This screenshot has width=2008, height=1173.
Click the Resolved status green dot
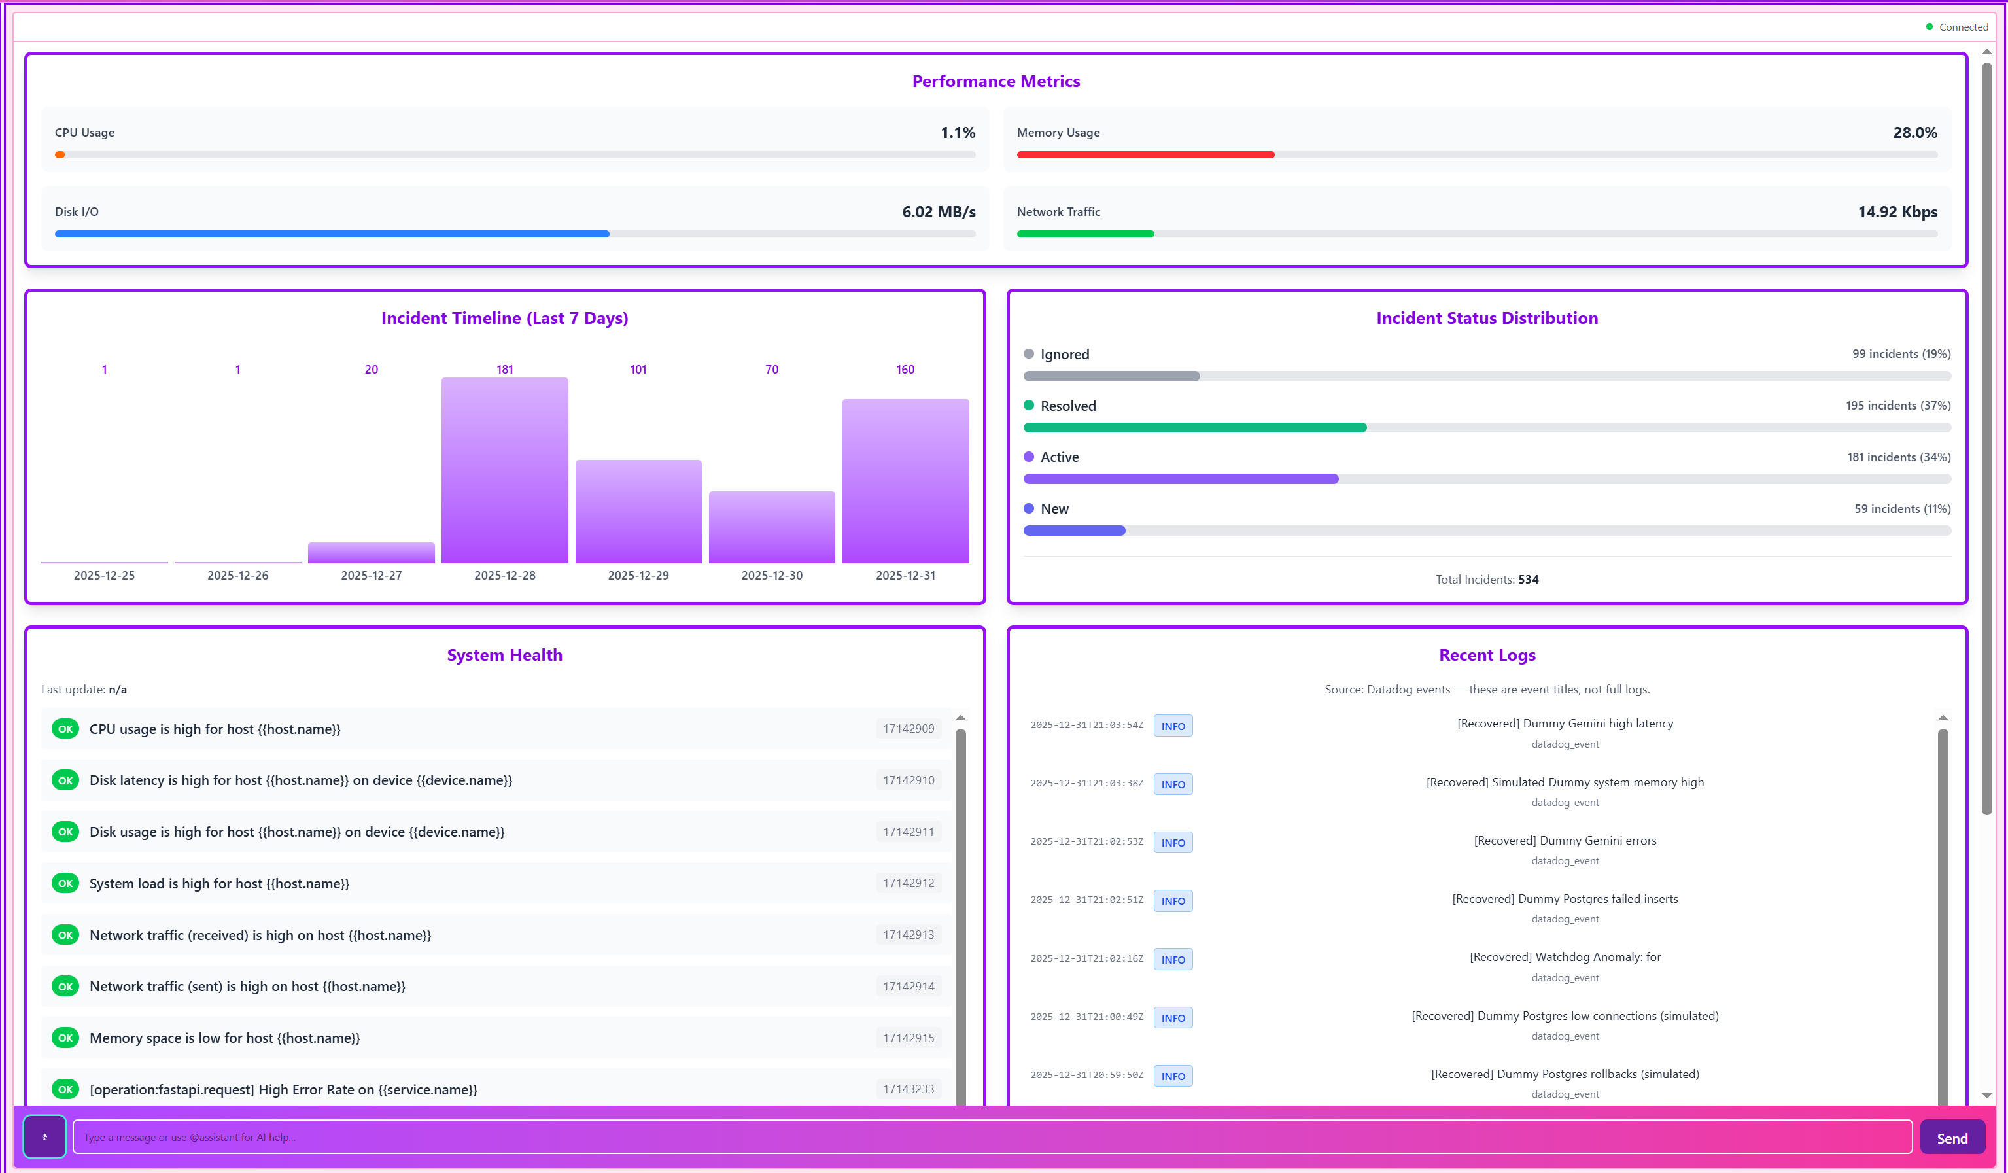[1029, 406]
